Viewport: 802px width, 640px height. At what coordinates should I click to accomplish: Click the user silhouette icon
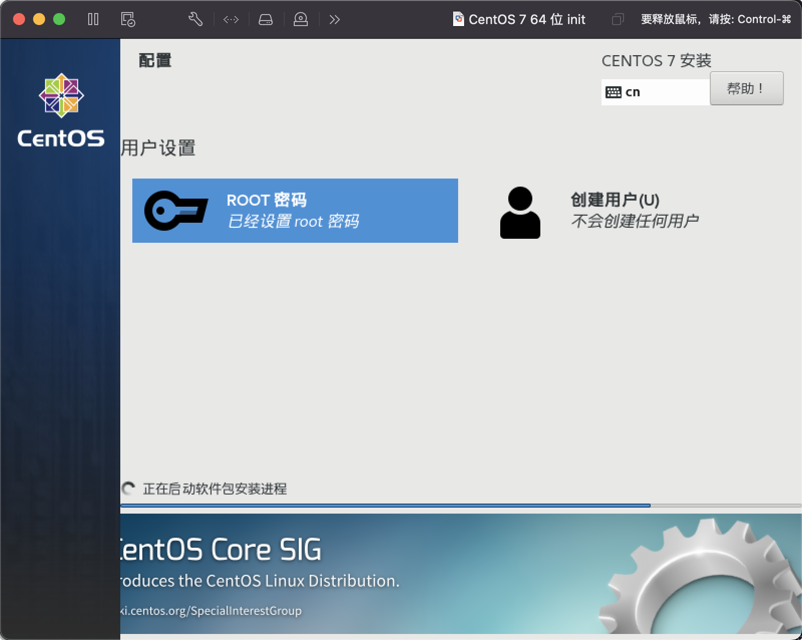(x=520, y=212)
